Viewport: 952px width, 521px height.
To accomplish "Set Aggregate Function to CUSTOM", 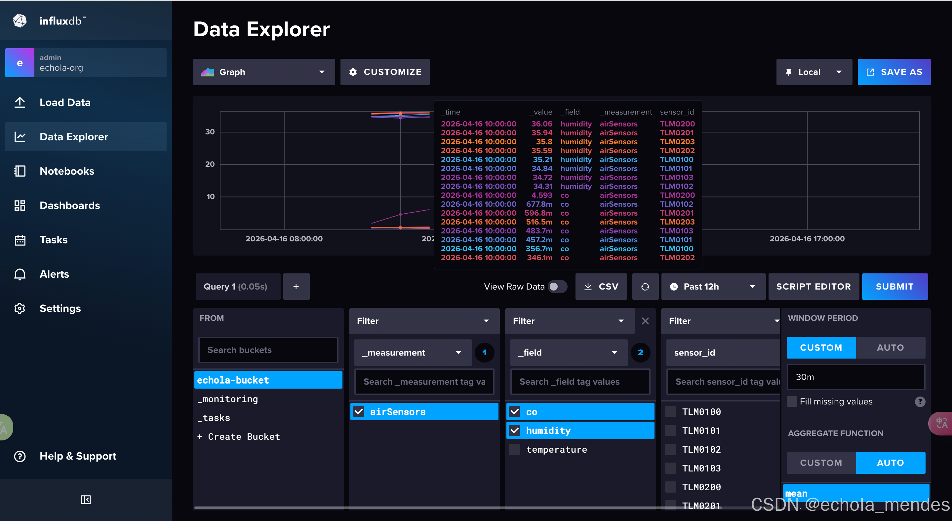I will pos(821,463).
